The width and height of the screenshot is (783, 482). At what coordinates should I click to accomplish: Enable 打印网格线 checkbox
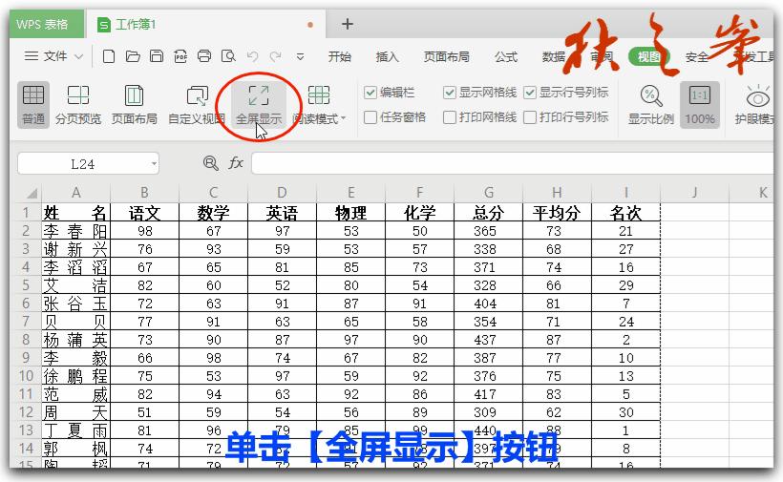pyautogui.click(x=450, y=117)
